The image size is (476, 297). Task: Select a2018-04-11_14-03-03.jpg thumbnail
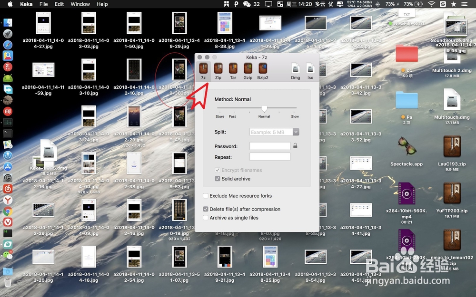coord(89,23)
